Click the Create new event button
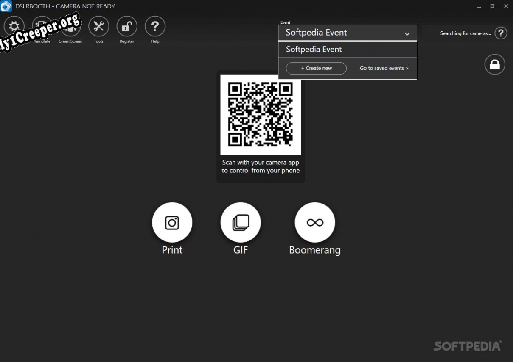The width and height of the screenshot is (513, 362). coord(316,68)
